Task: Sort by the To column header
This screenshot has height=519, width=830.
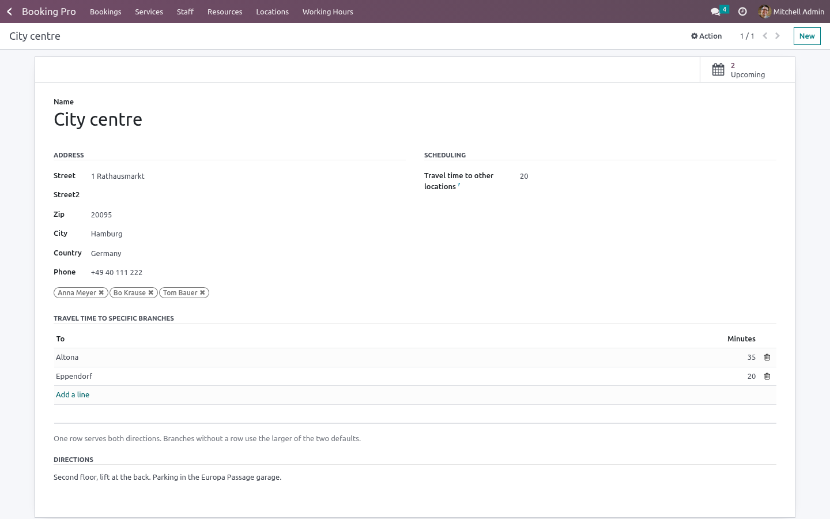Action: coord(61,339)
